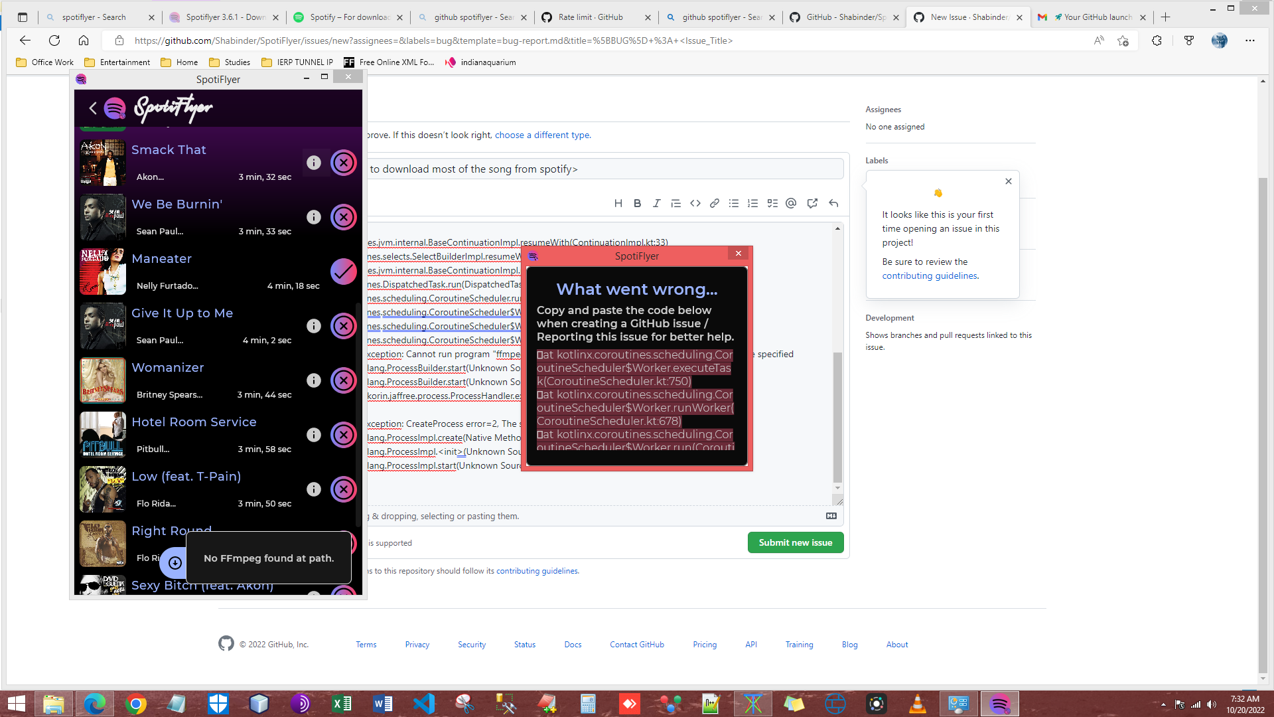Switch to the Spotiflyer Search tab
Viewport: 1274px width, 717px height.
click(93, 17)
